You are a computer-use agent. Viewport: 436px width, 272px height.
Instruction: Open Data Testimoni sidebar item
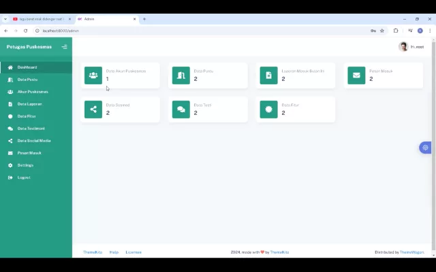[x=36, y=129]
